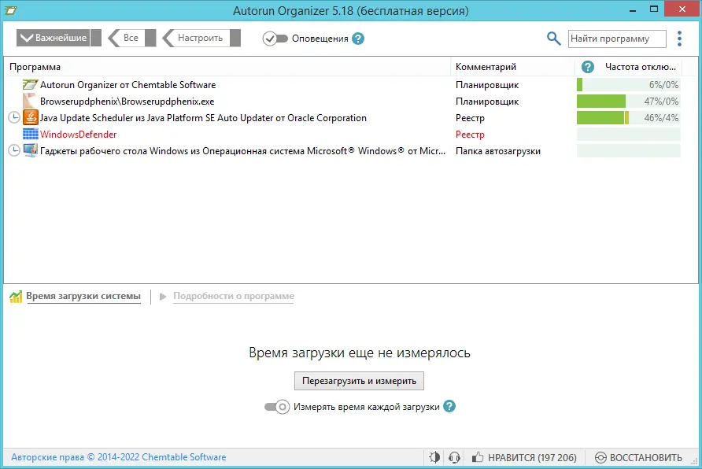This screenshot has width=702, height=469.
Task: Close the Autorun Organizer window
Action: point(682,10)
